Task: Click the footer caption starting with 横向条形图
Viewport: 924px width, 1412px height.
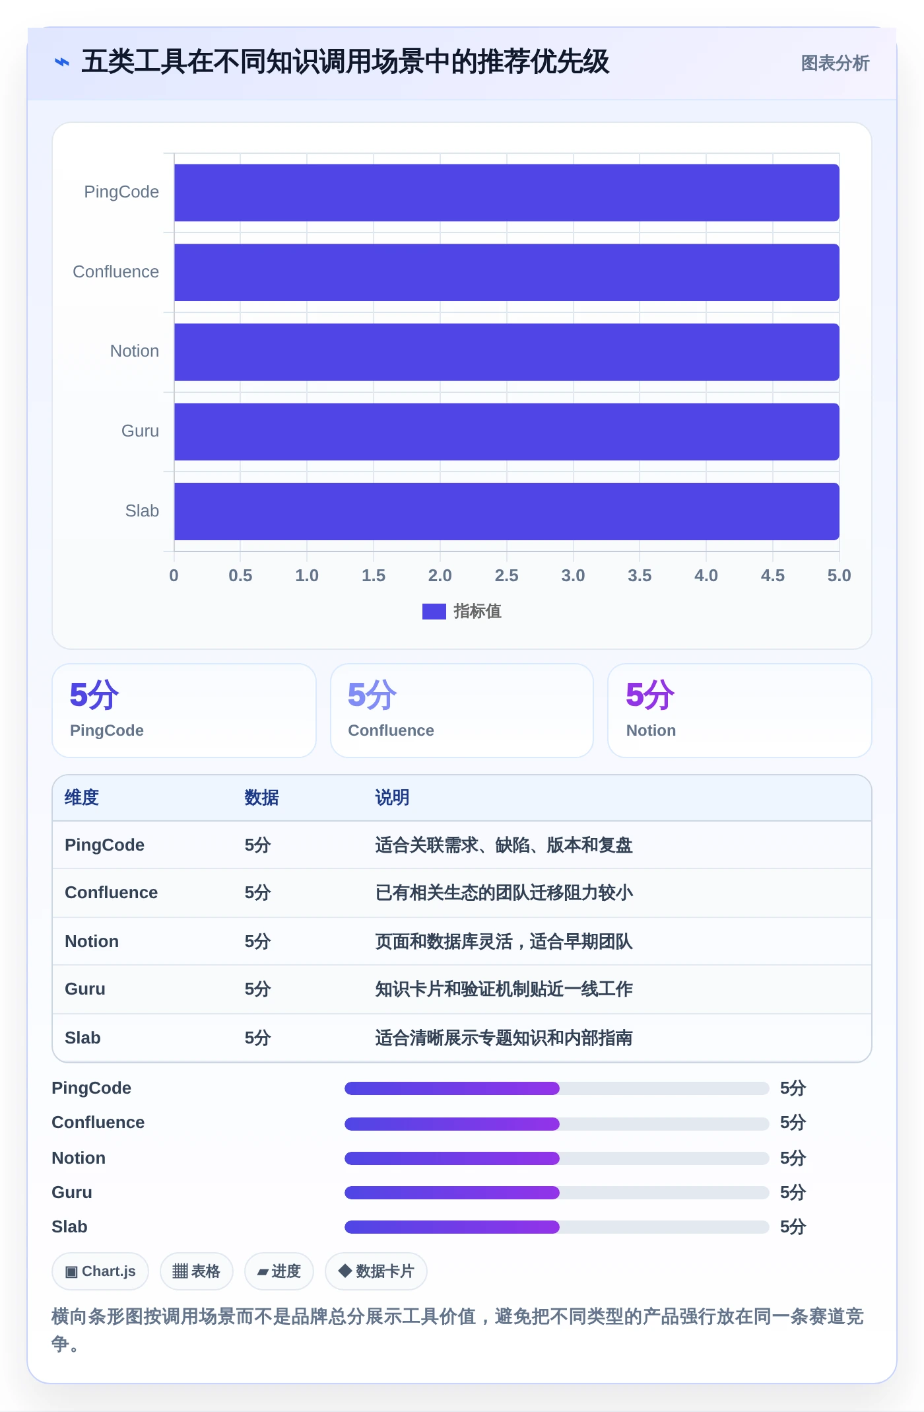Action: 457,1329
